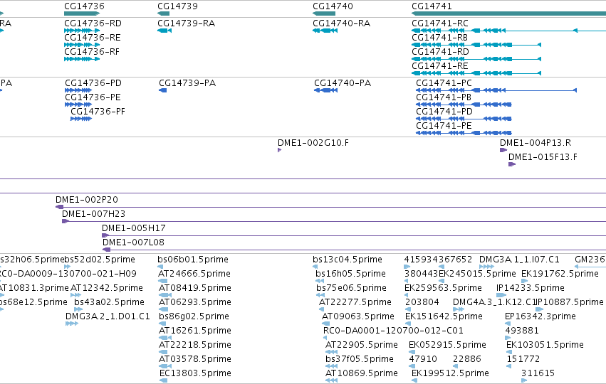The image size is (606, 384).
Task: Click the CG14740 gene bar
Action: pos(324,14)
